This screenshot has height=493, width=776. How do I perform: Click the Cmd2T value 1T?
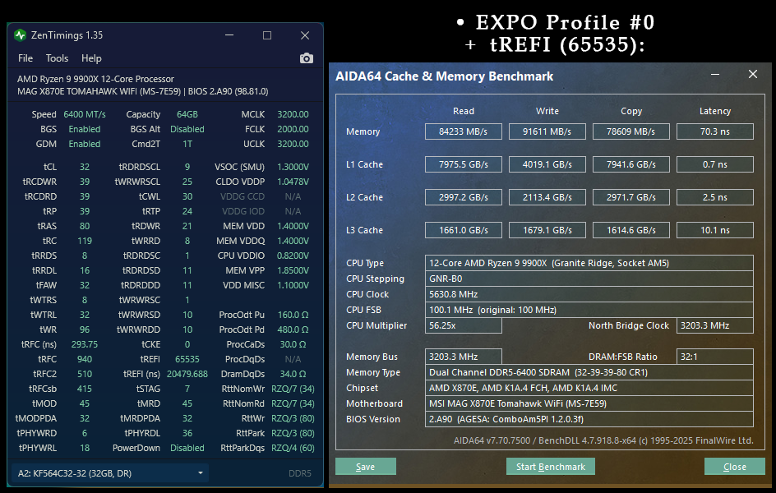tap(187, 144)
